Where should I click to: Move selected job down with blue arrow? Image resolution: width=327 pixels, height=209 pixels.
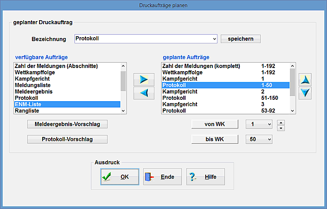click(305, 93)
